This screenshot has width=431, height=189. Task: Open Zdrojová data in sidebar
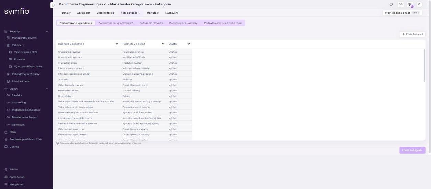[x=21, y=81]
